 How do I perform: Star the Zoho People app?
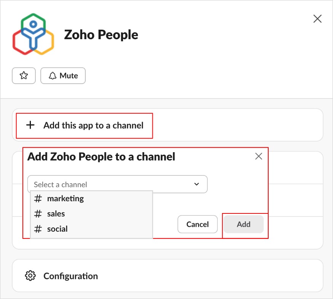pos(24,76)
